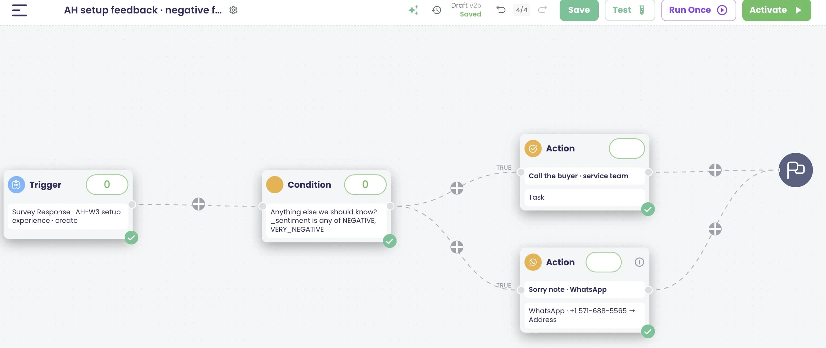Add step before Sorry note action
The height and width of the screenshot is (348, 826).
point(457,247)
